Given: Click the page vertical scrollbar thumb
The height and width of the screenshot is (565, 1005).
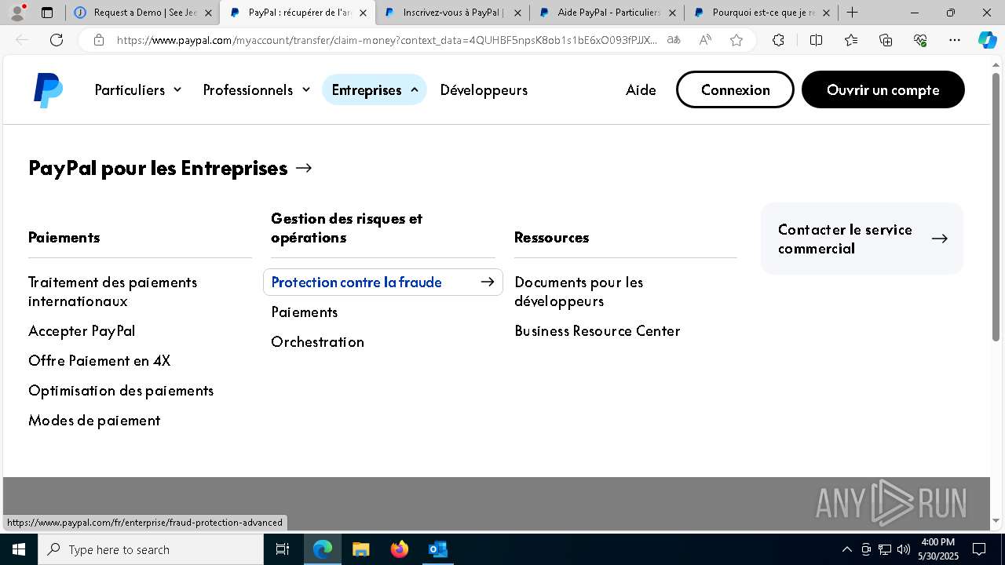Looking at the screenshot, I should pos(996,207).
